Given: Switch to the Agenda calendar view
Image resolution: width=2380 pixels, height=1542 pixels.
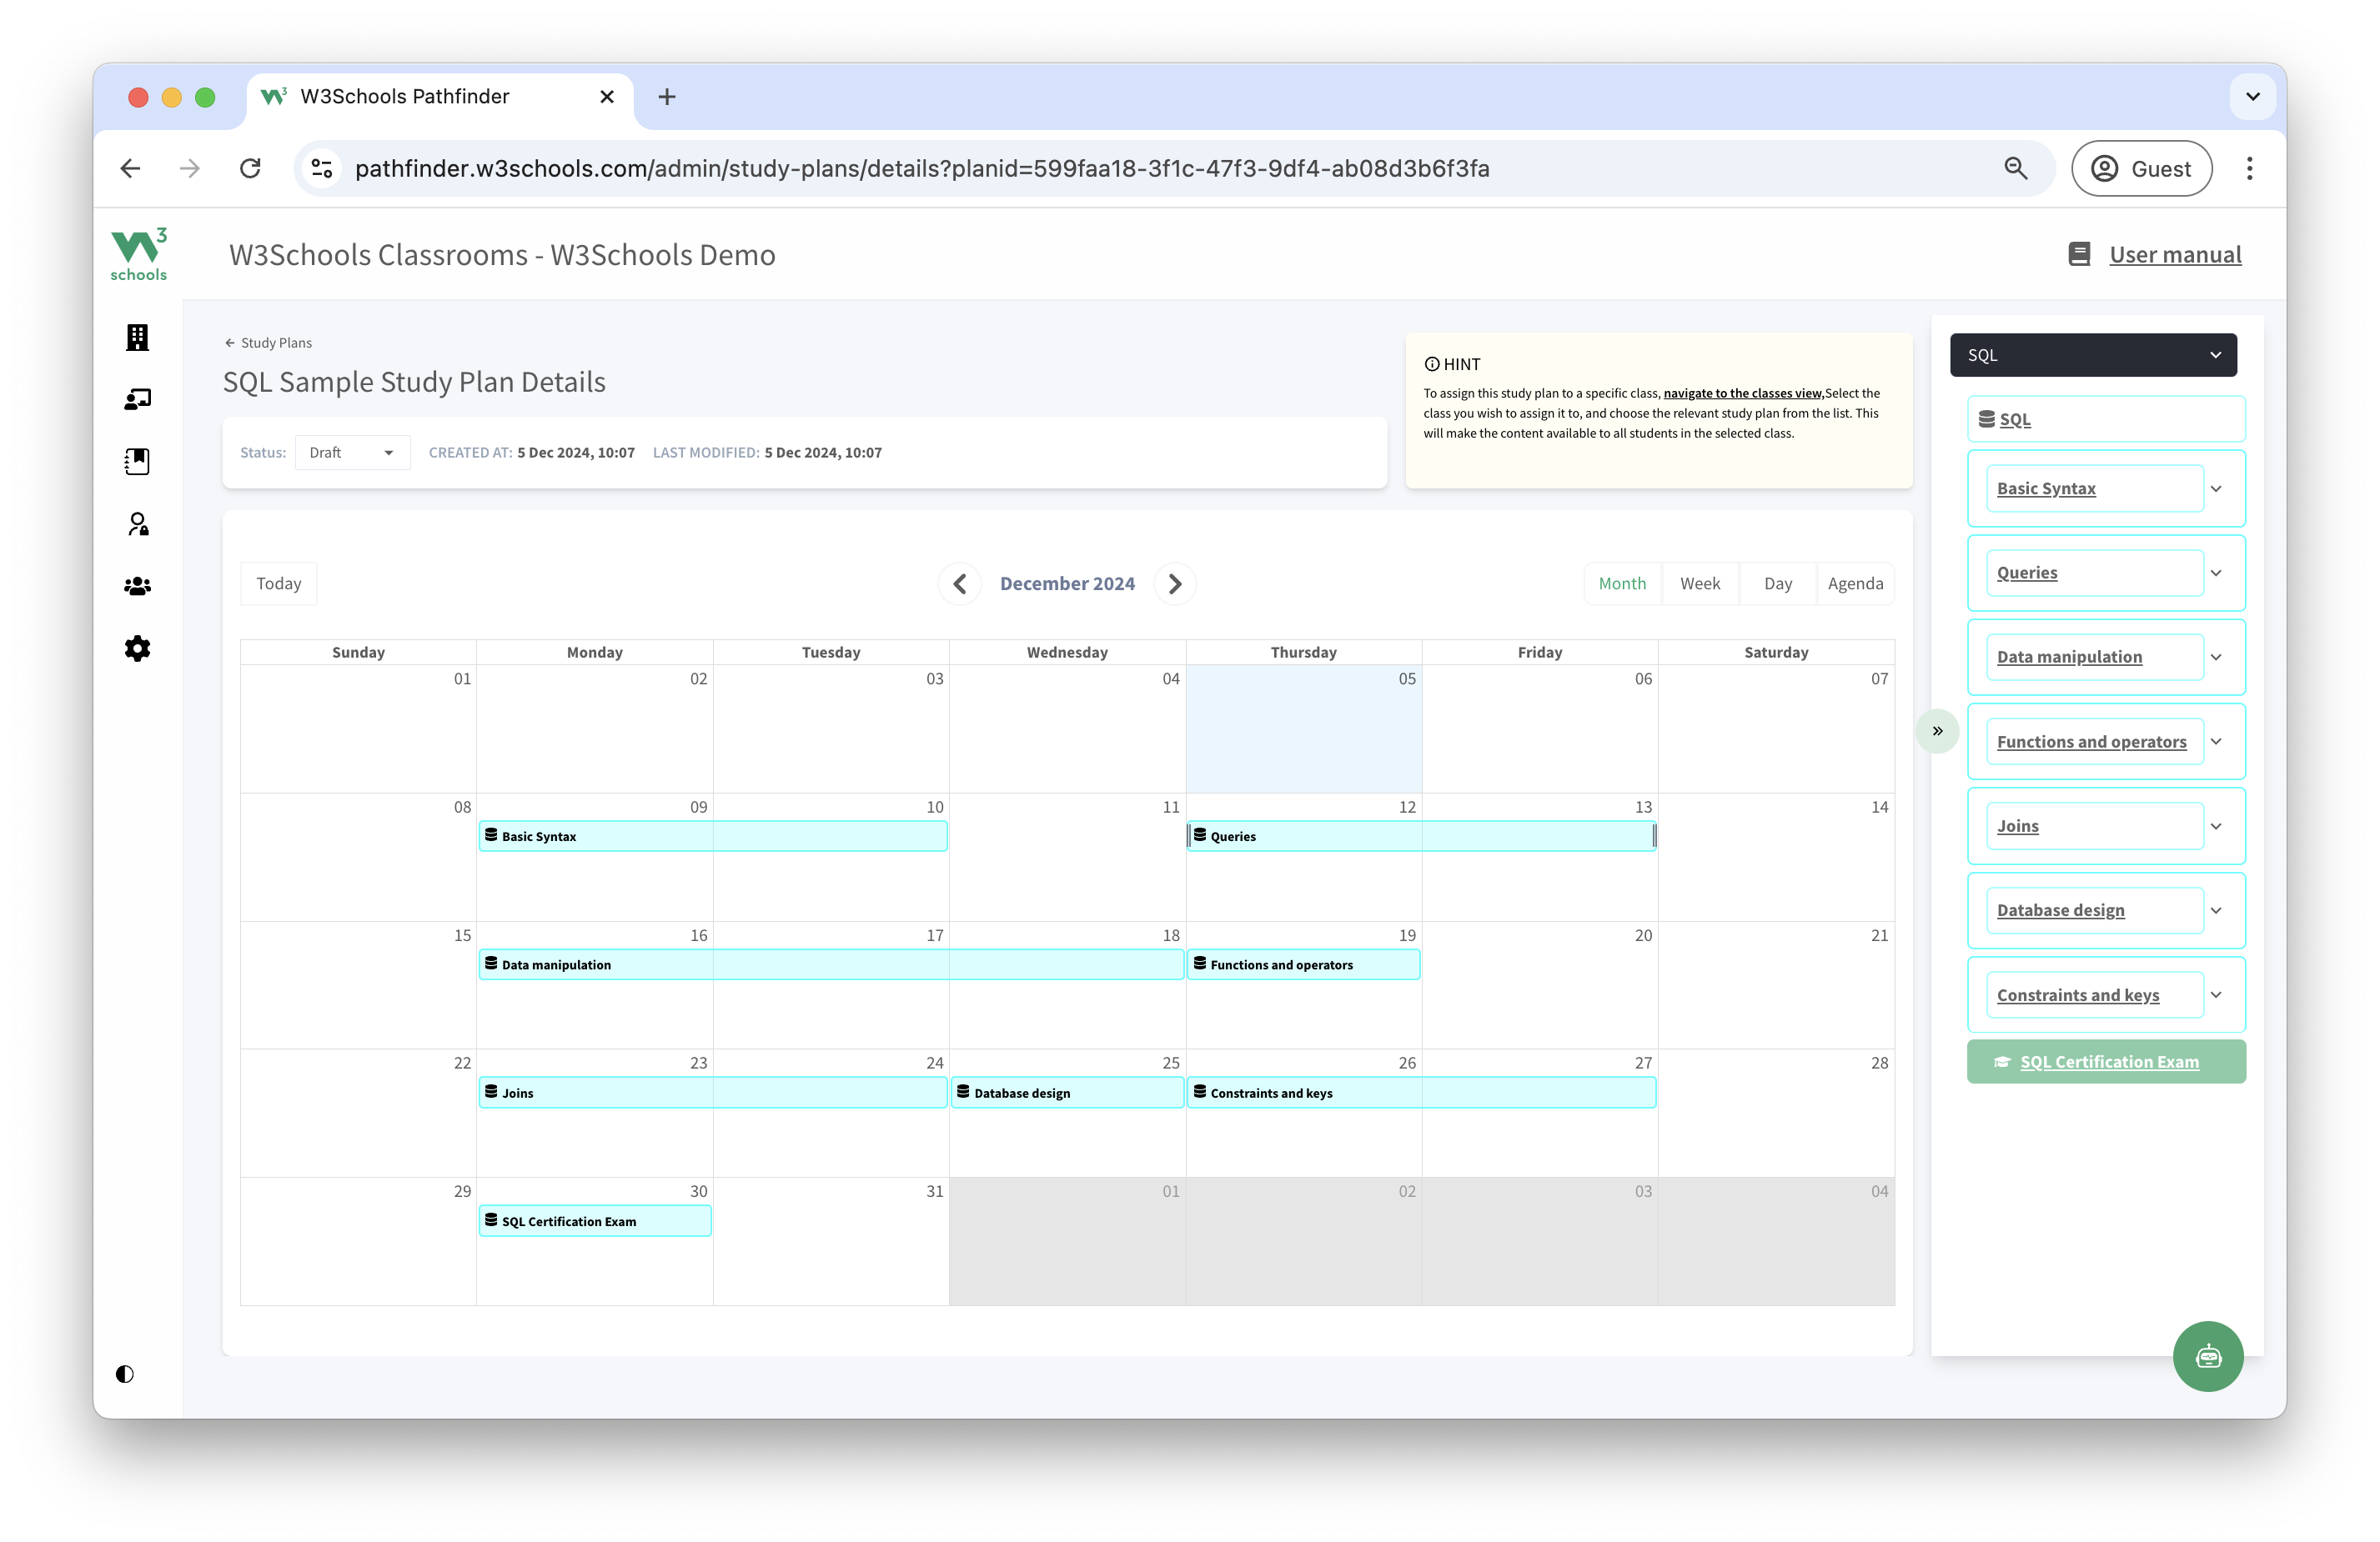Looking at the screenshot, I should [1855, 583].
